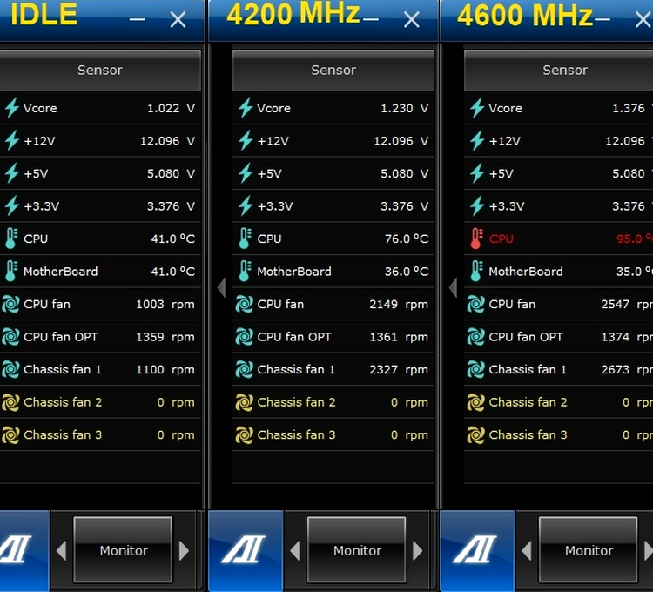Click the +3.3V lightning icon in IDLE window

click(12, 205)
